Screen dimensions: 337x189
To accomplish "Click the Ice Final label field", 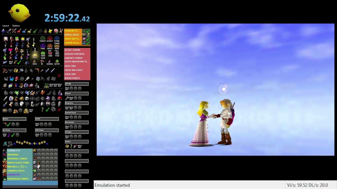I will pyautogui.click(x=14, y=130).
